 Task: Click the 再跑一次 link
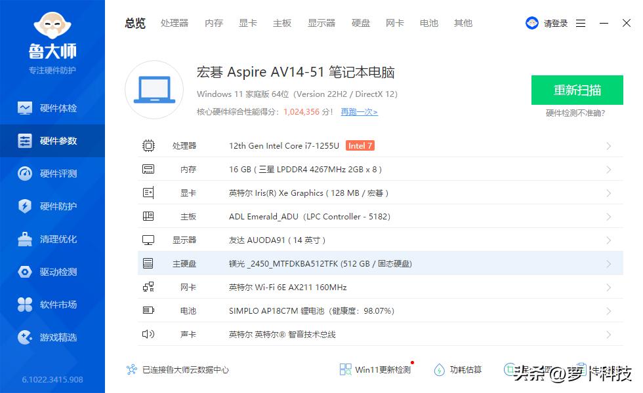[x=359, y=112]
